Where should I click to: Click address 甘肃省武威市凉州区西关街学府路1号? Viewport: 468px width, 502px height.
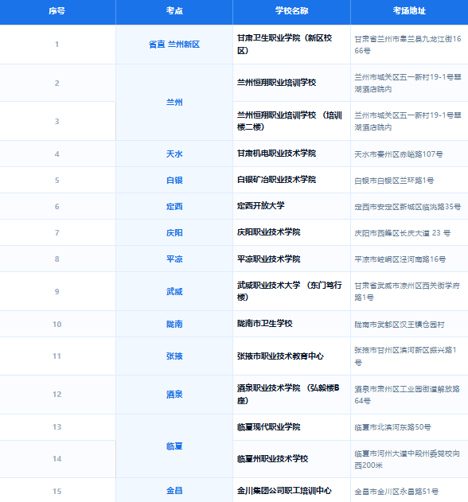coord(408,291)
